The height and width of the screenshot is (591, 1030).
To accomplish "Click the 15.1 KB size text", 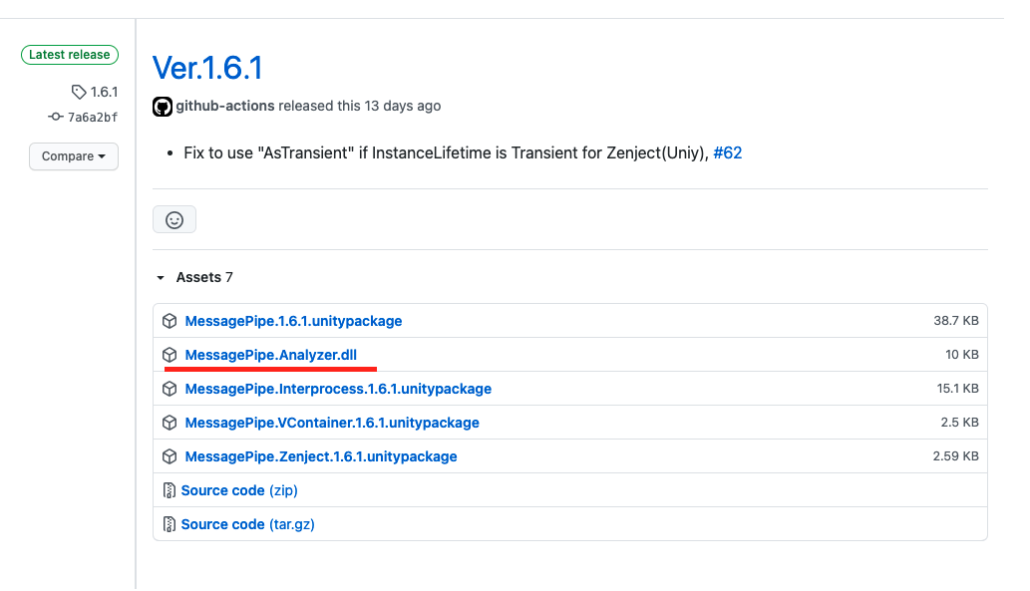I will [x=958, y=389].
